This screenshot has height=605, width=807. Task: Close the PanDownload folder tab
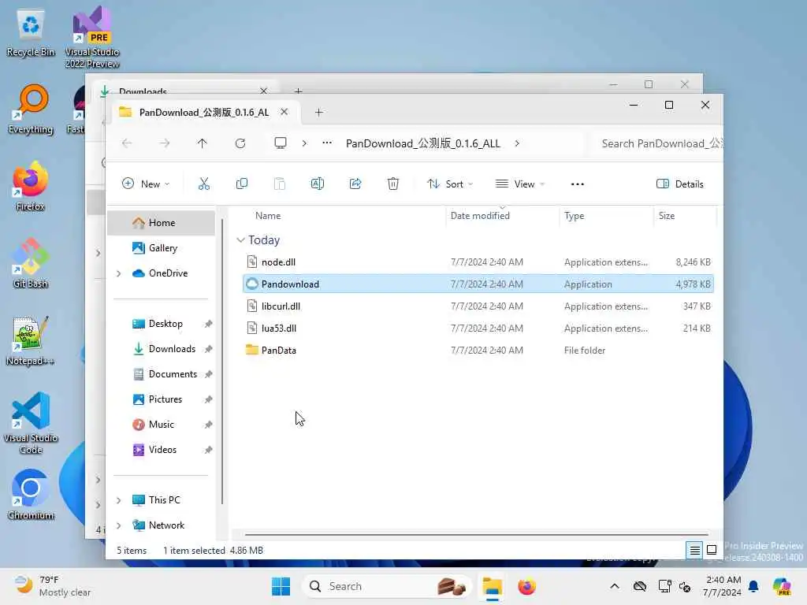[x=284, y=112]
